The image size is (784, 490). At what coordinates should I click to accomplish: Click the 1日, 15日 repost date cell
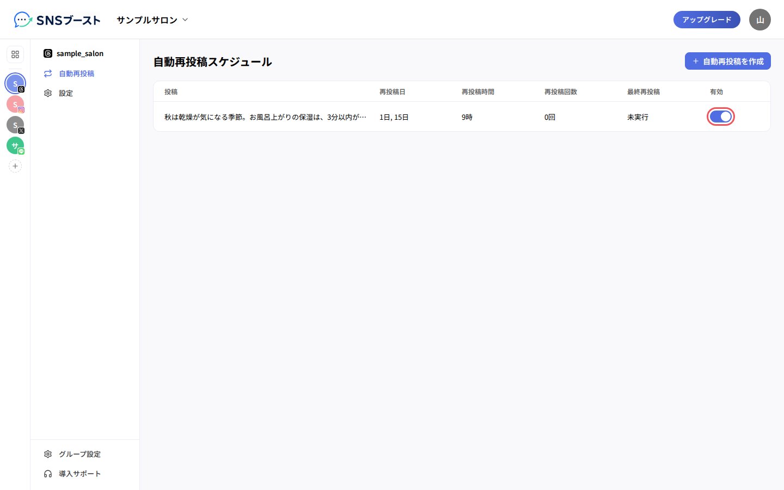click(394, 117)
